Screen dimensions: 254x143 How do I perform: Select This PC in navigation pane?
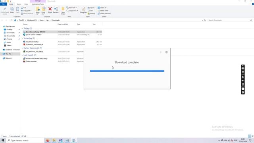(8, 54)
